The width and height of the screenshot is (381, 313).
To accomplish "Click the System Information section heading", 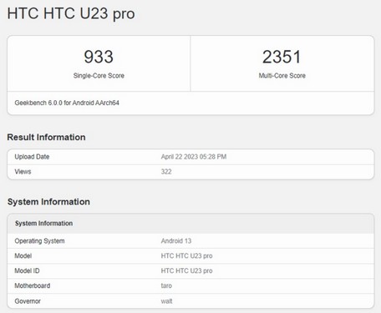I will [x=48, y=202].
